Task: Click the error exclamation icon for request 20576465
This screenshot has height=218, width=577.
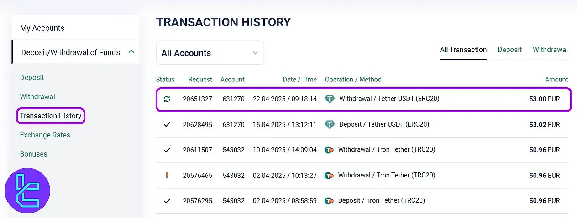Action: pyautogui.click(x=167, y=175)
